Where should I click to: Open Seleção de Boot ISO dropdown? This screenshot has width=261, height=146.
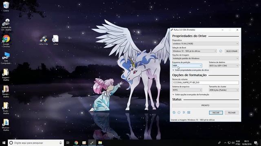coord(195,51)
